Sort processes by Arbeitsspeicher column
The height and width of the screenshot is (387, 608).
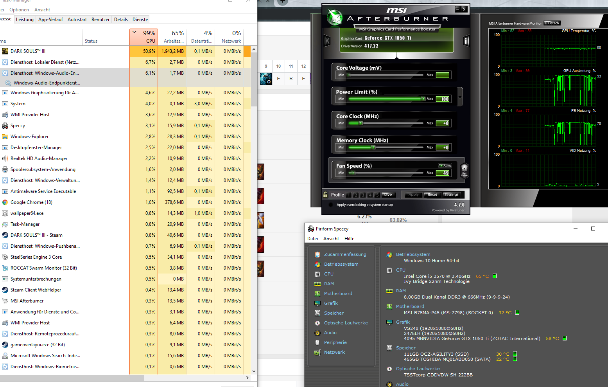(172, 37)
